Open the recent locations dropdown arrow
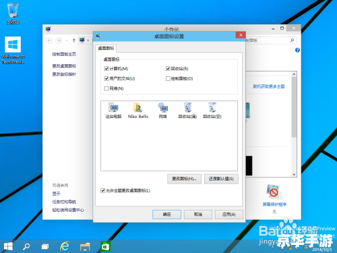Viewport: 337px width, 253px height. (67, 40)
